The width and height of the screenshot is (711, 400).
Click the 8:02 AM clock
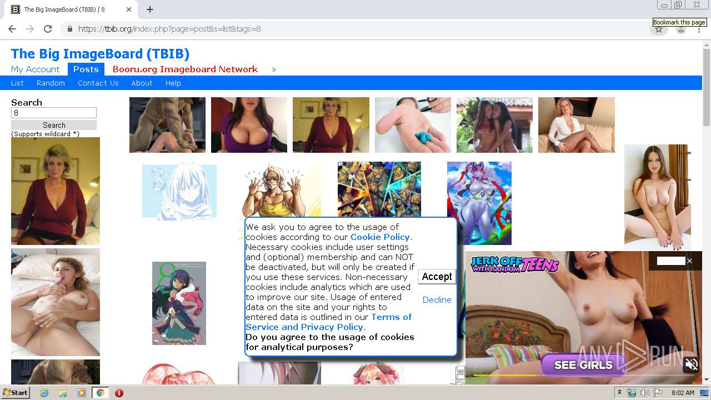tap(683, 393)
